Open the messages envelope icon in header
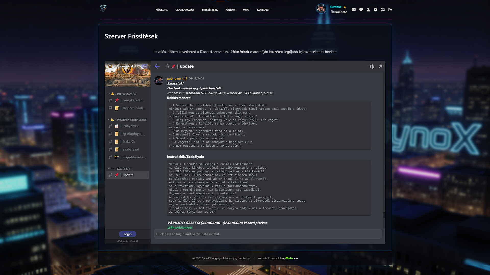This screenshot has height=275, width=490. (353, 10)
